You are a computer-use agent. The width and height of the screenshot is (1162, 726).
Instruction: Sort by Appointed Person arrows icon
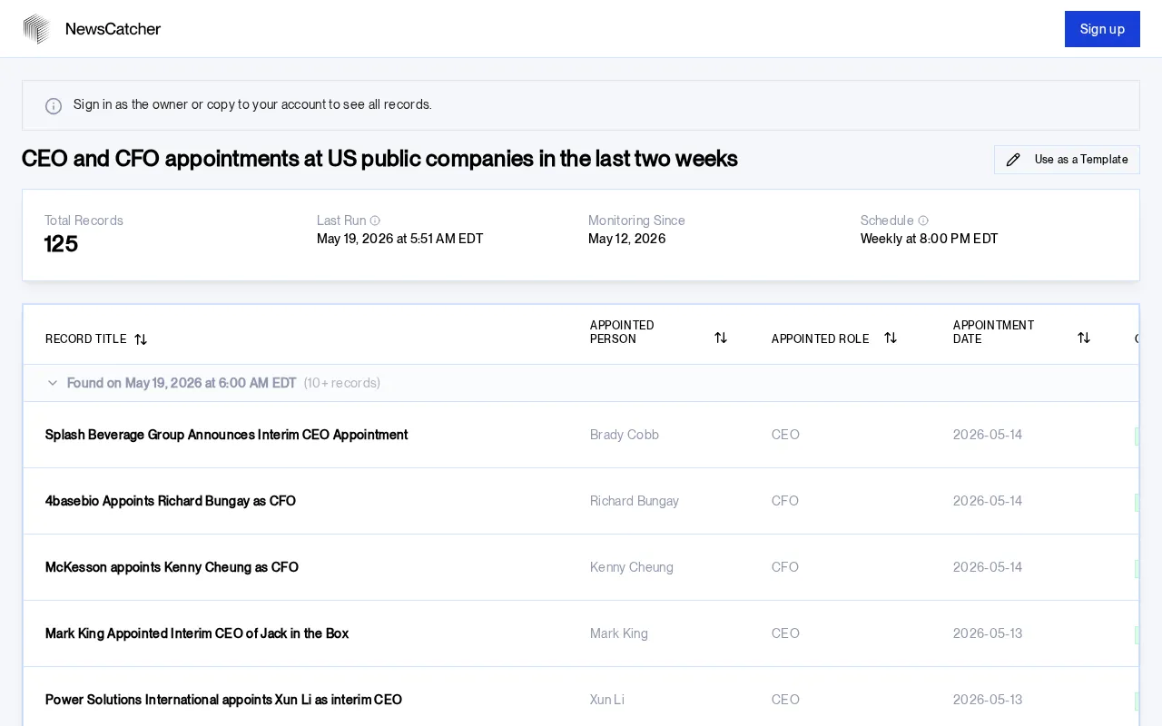click(721, 338)
